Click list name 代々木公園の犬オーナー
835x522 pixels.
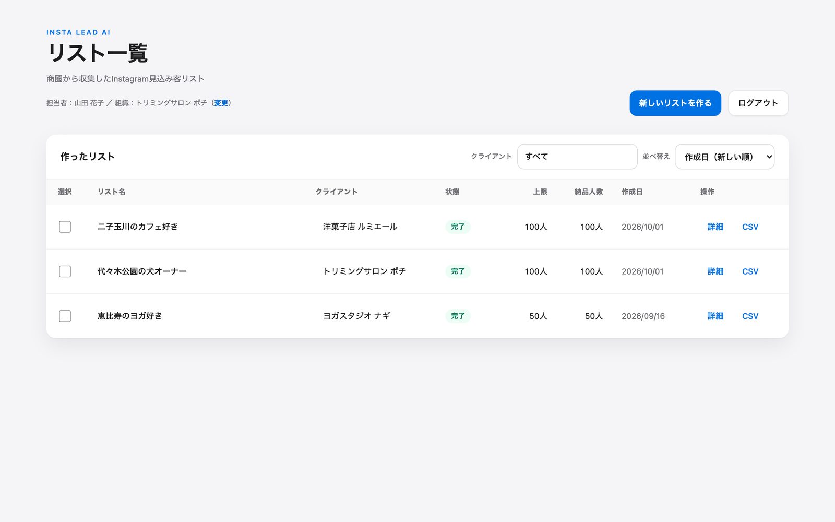pyautogui.click(x=142, y=271)
